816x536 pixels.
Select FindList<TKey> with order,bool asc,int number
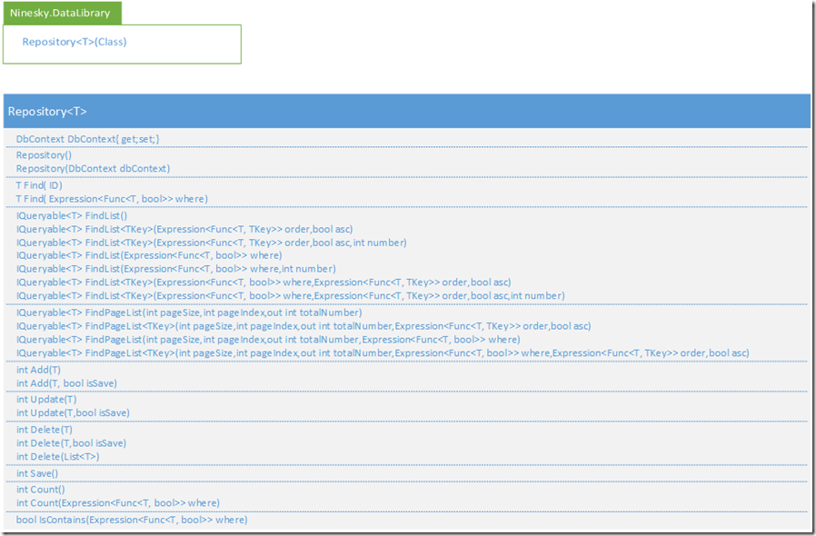[x=212, y=243]
